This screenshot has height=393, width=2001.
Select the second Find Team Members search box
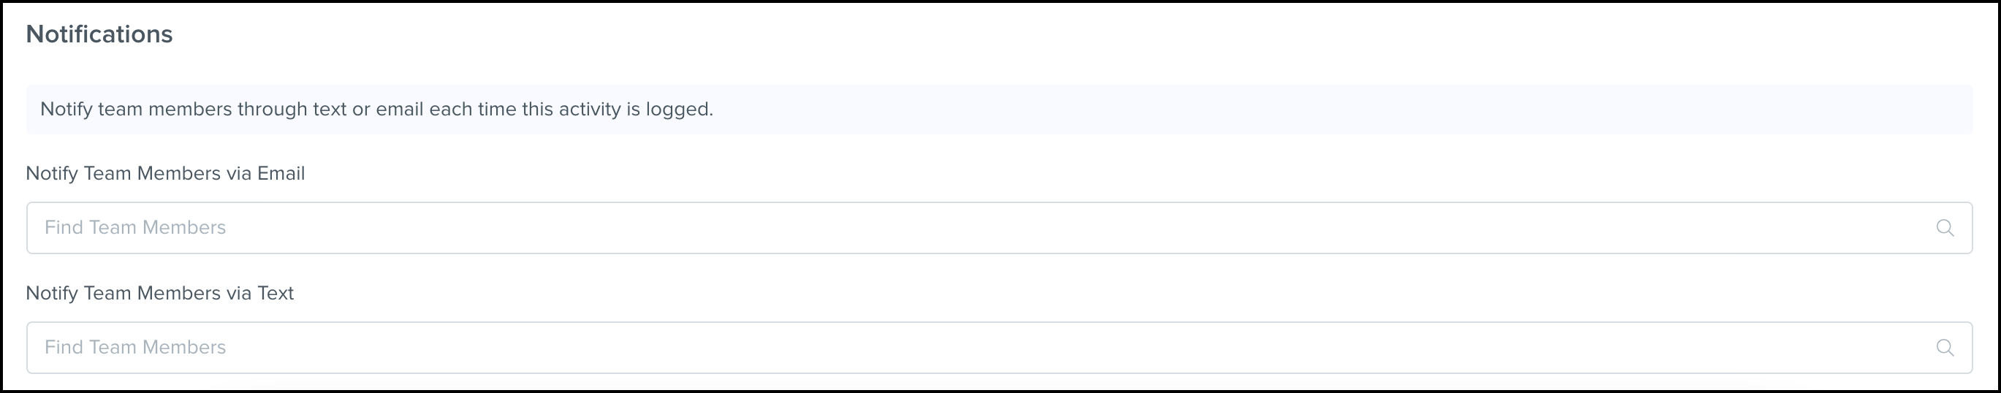999,347
